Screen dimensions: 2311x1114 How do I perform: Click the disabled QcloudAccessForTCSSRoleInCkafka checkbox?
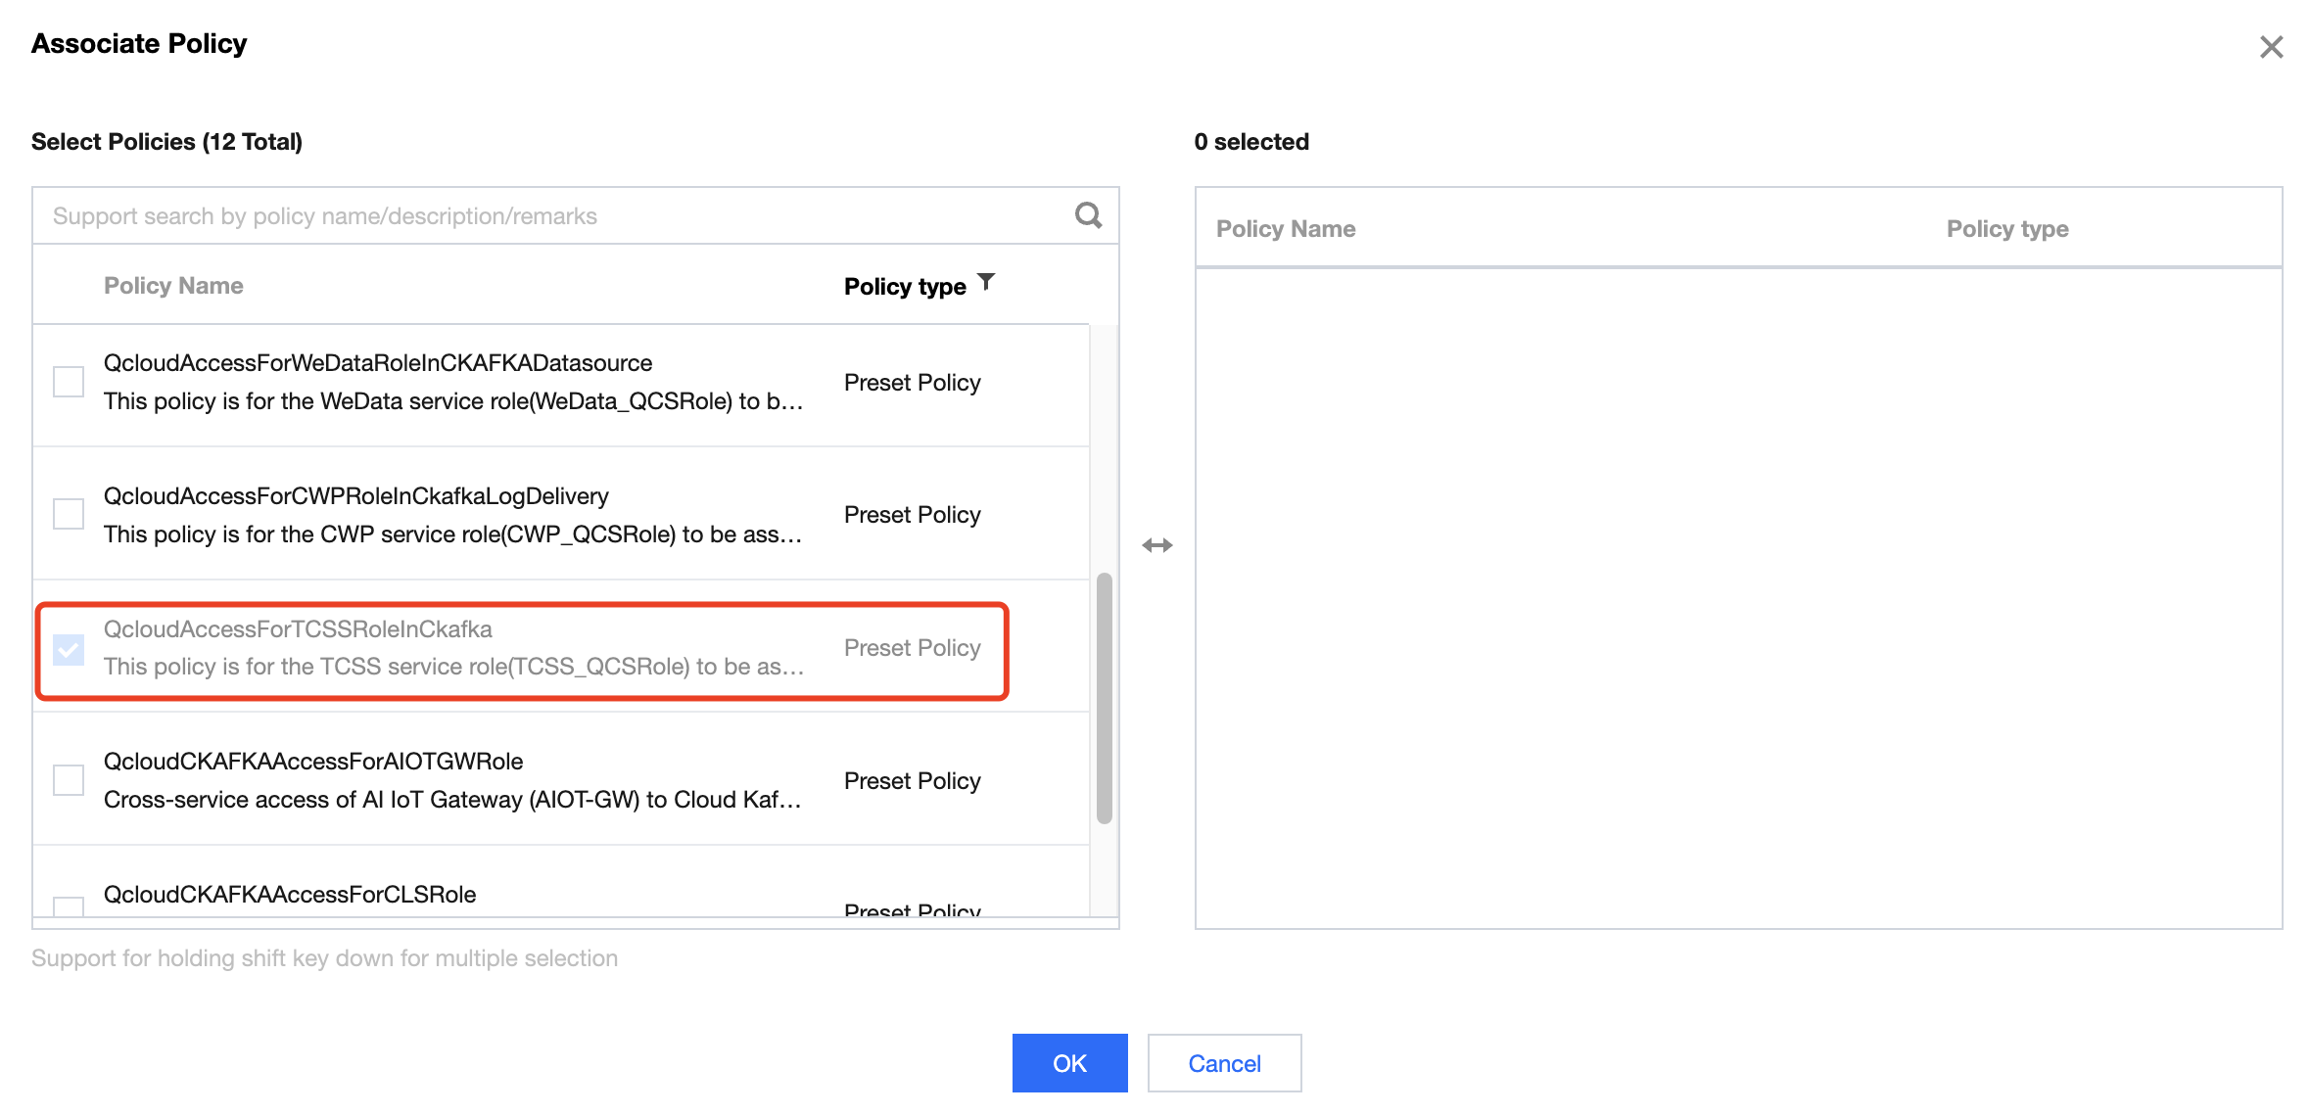point(69,649)
